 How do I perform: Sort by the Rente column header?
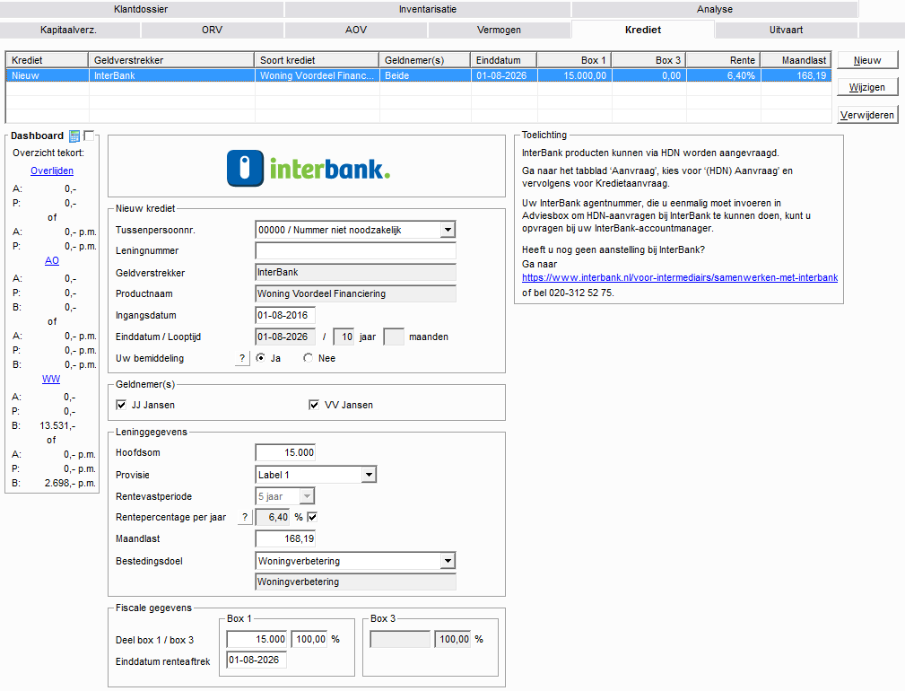(x=723, y=60)
